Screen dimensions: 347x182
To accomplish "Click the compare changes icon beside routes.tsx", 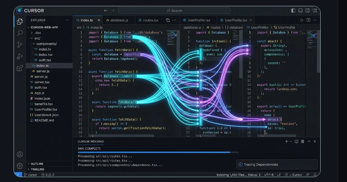I will pyautogui.click(x=168, y=20).
